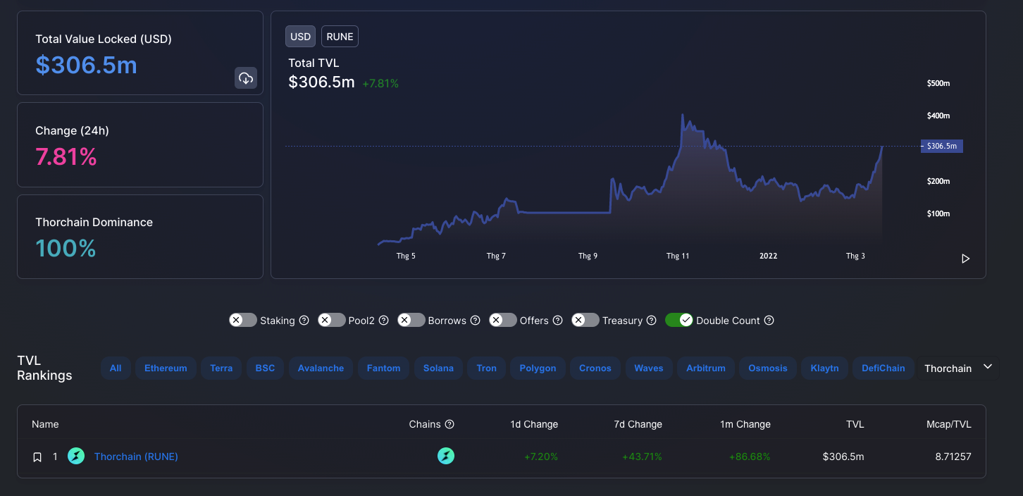Download TVL data via the cloud icon
Viewport: 1023px width, 496px height.
coord(246,78)
